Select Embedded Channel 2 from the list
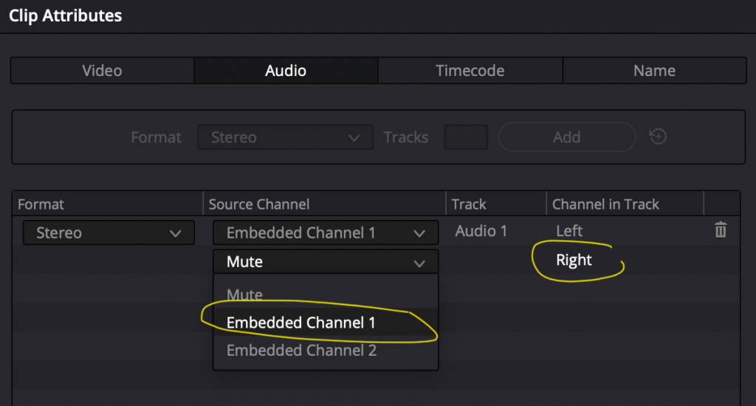Screen dimensions: 756x406 (x=301, y=351)
